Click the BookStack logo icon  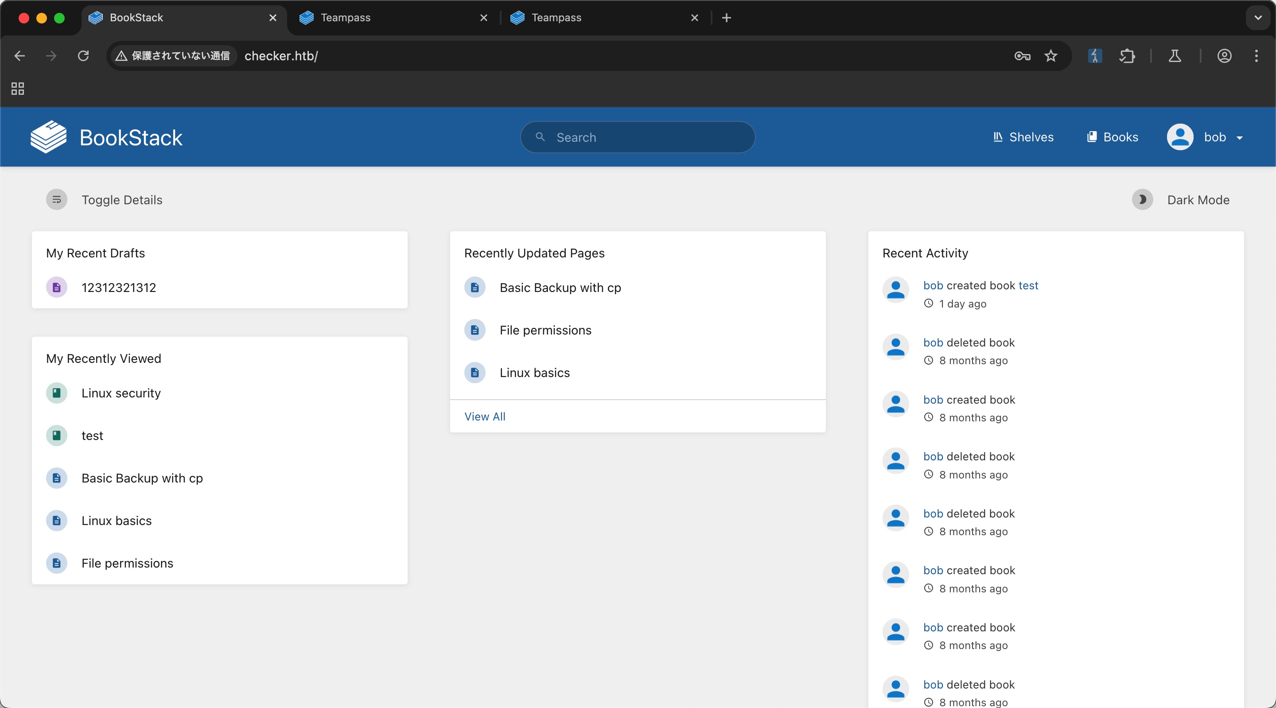coord(48,137)
